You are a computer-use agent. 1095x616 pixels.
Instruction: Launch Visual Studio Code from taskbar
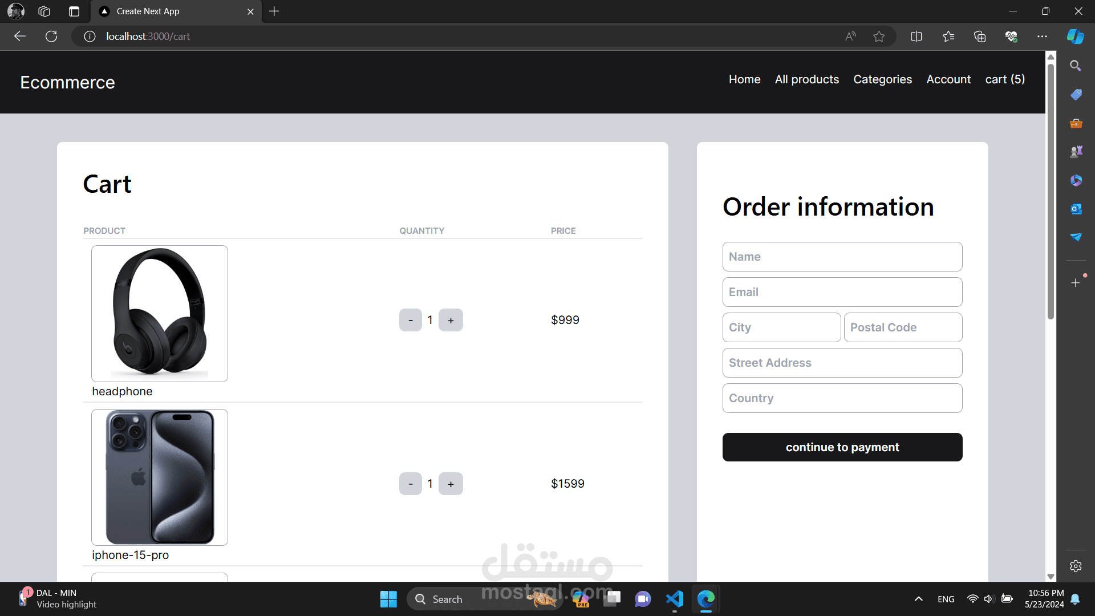point(674,599)
